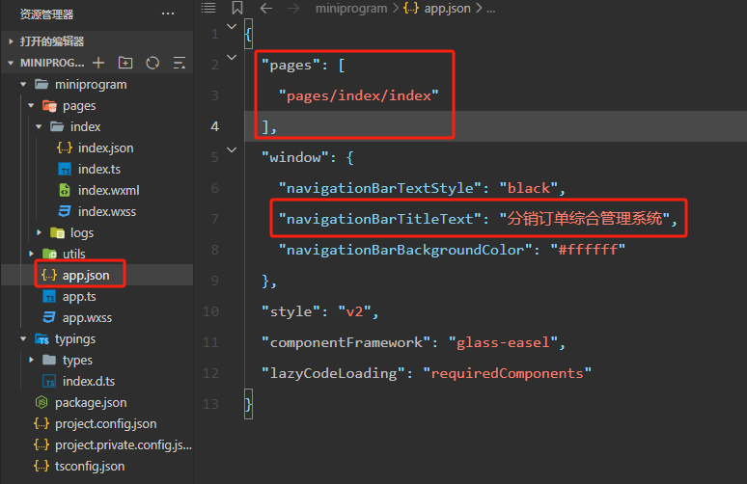Expand the utils folder
The image size is (747, 484).
(31, 254)
